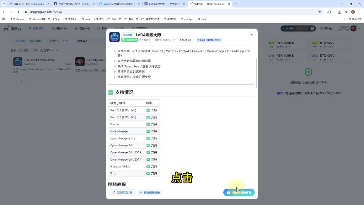Click the running-status toggle pill in header
Viewport: 364px width, 205px height.
(x=298, y=28)
